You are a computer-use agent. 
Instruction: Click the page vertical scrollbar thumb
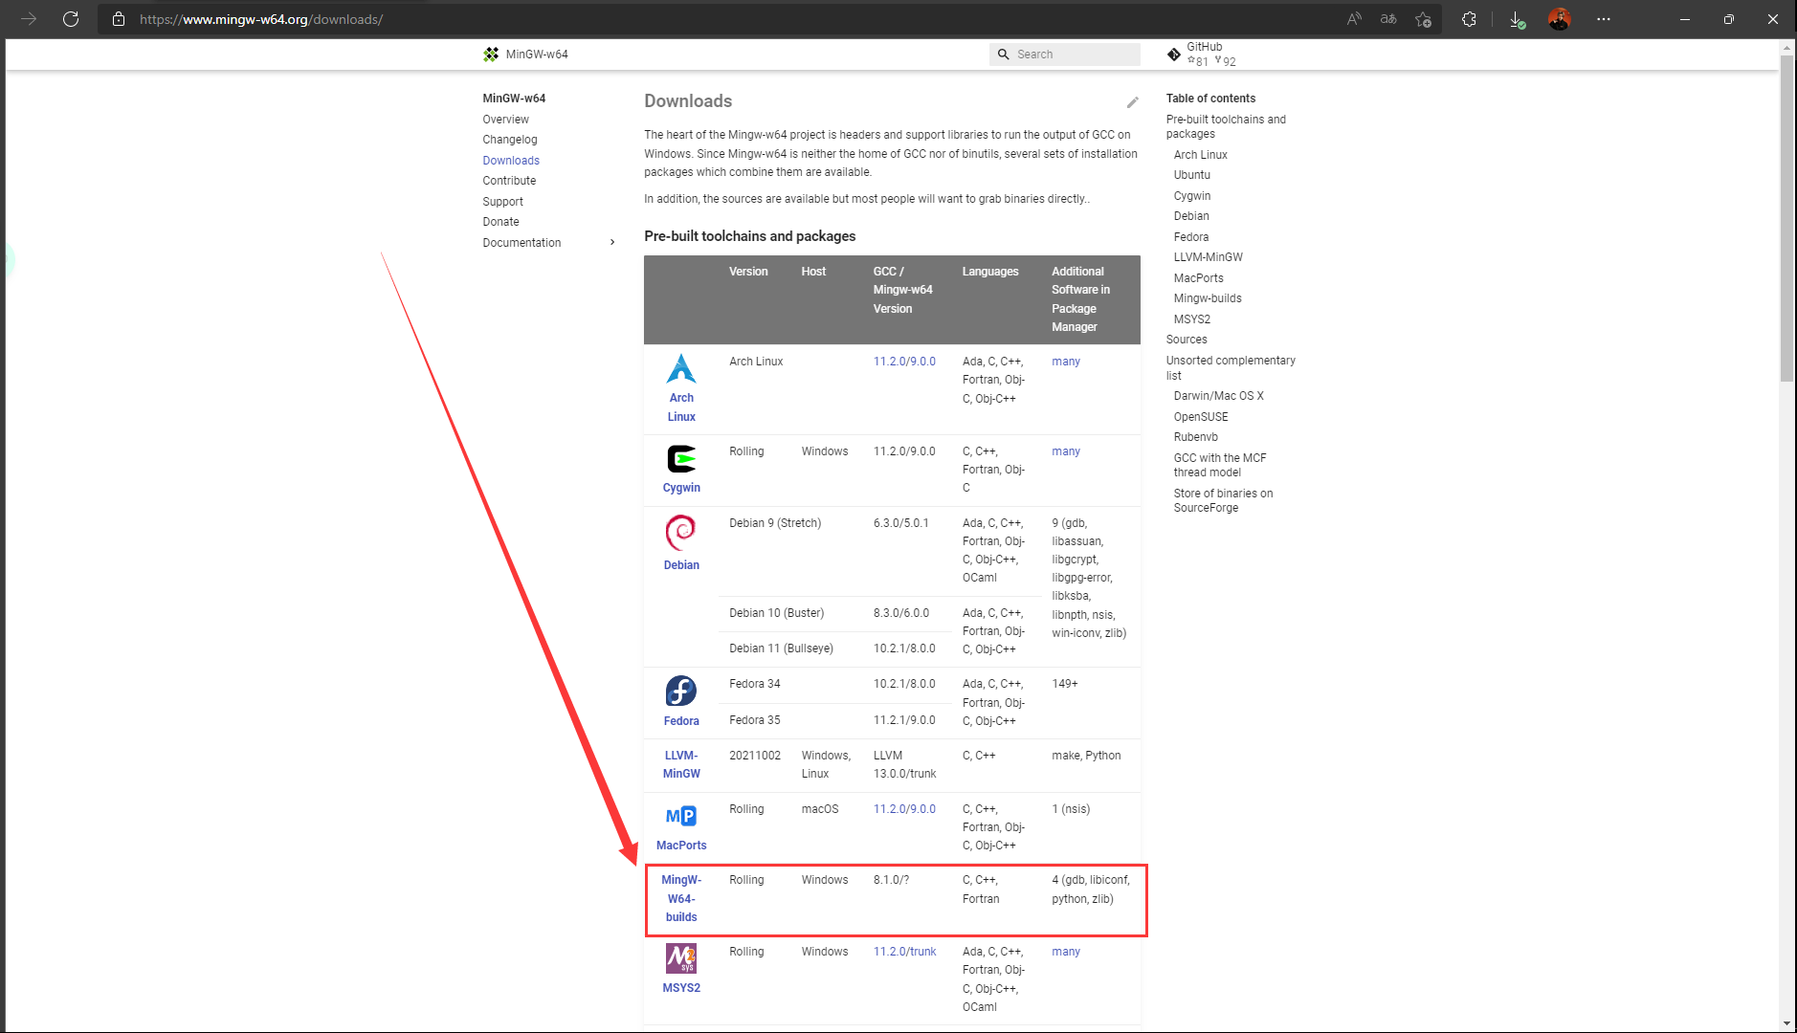click(x=1786, y=219)
